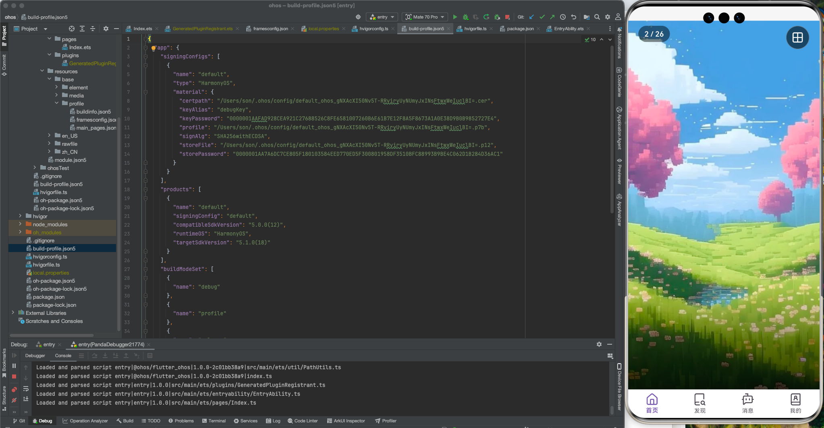The width and height of the screenshot is (824, 428).
Task: Click the rollback undo arrow icon
Action: (573, 17)
